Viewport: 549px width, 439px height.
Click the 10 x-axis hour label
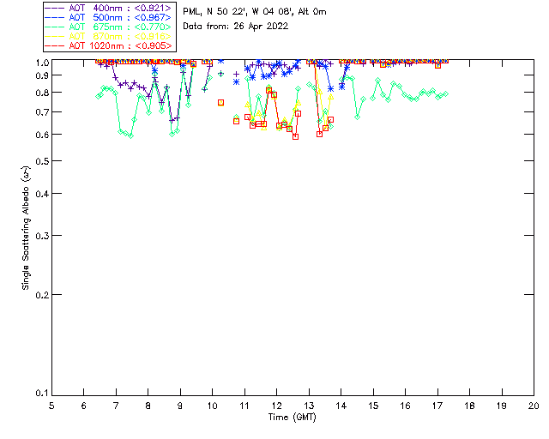[x=212, y=406]
